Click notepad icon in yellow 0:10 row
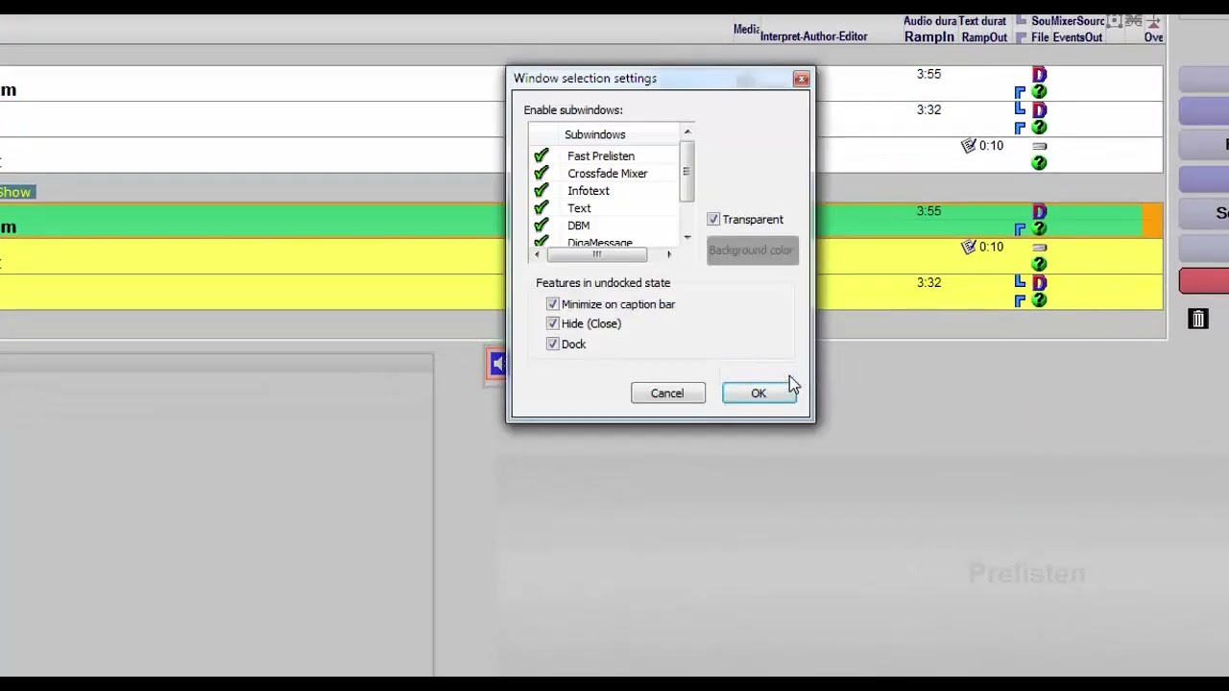The height and width of the screenshot is (691, 1229). click(x=968, y=247)
